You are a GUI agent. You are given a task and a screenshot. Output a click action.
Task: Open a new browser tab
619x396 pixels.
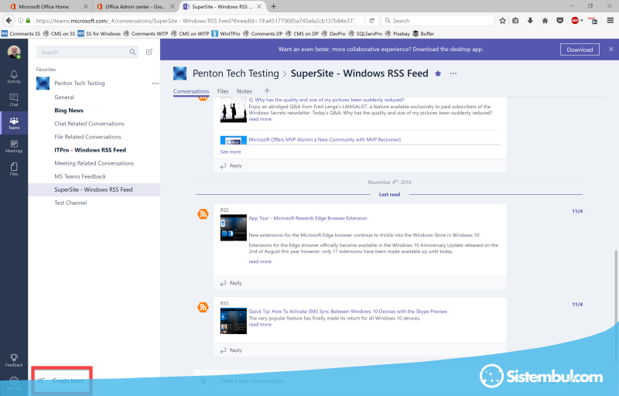(274, 6)
